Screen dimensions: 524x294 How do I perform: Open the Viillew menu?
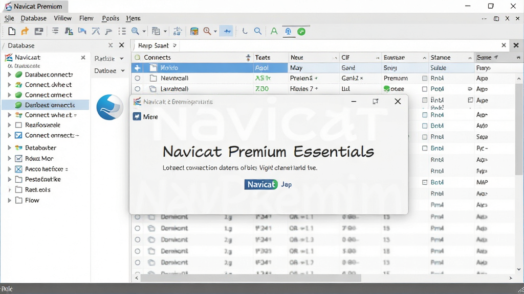(x=62, y=18)
